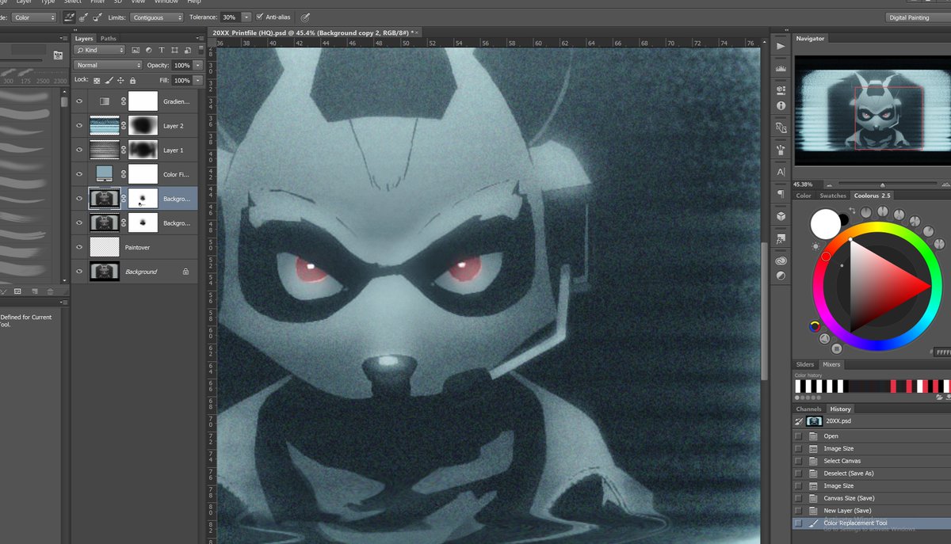Screen dimensions: 951x544
Task: Toggle visibility of Color Fill layer
Action: point(79,174)
